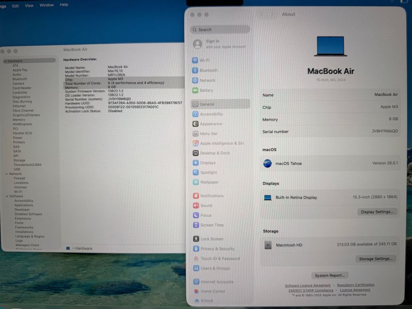Open Bluetooth icon in System Settings sidebar
This screenshot has width=412, height=309.
tap(195, 70)
